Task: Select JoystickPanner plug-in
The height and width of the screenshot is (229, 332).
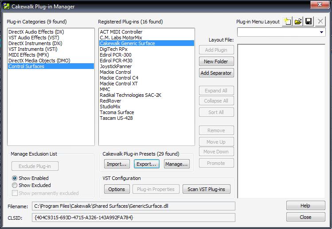Action: pos(147,66)
